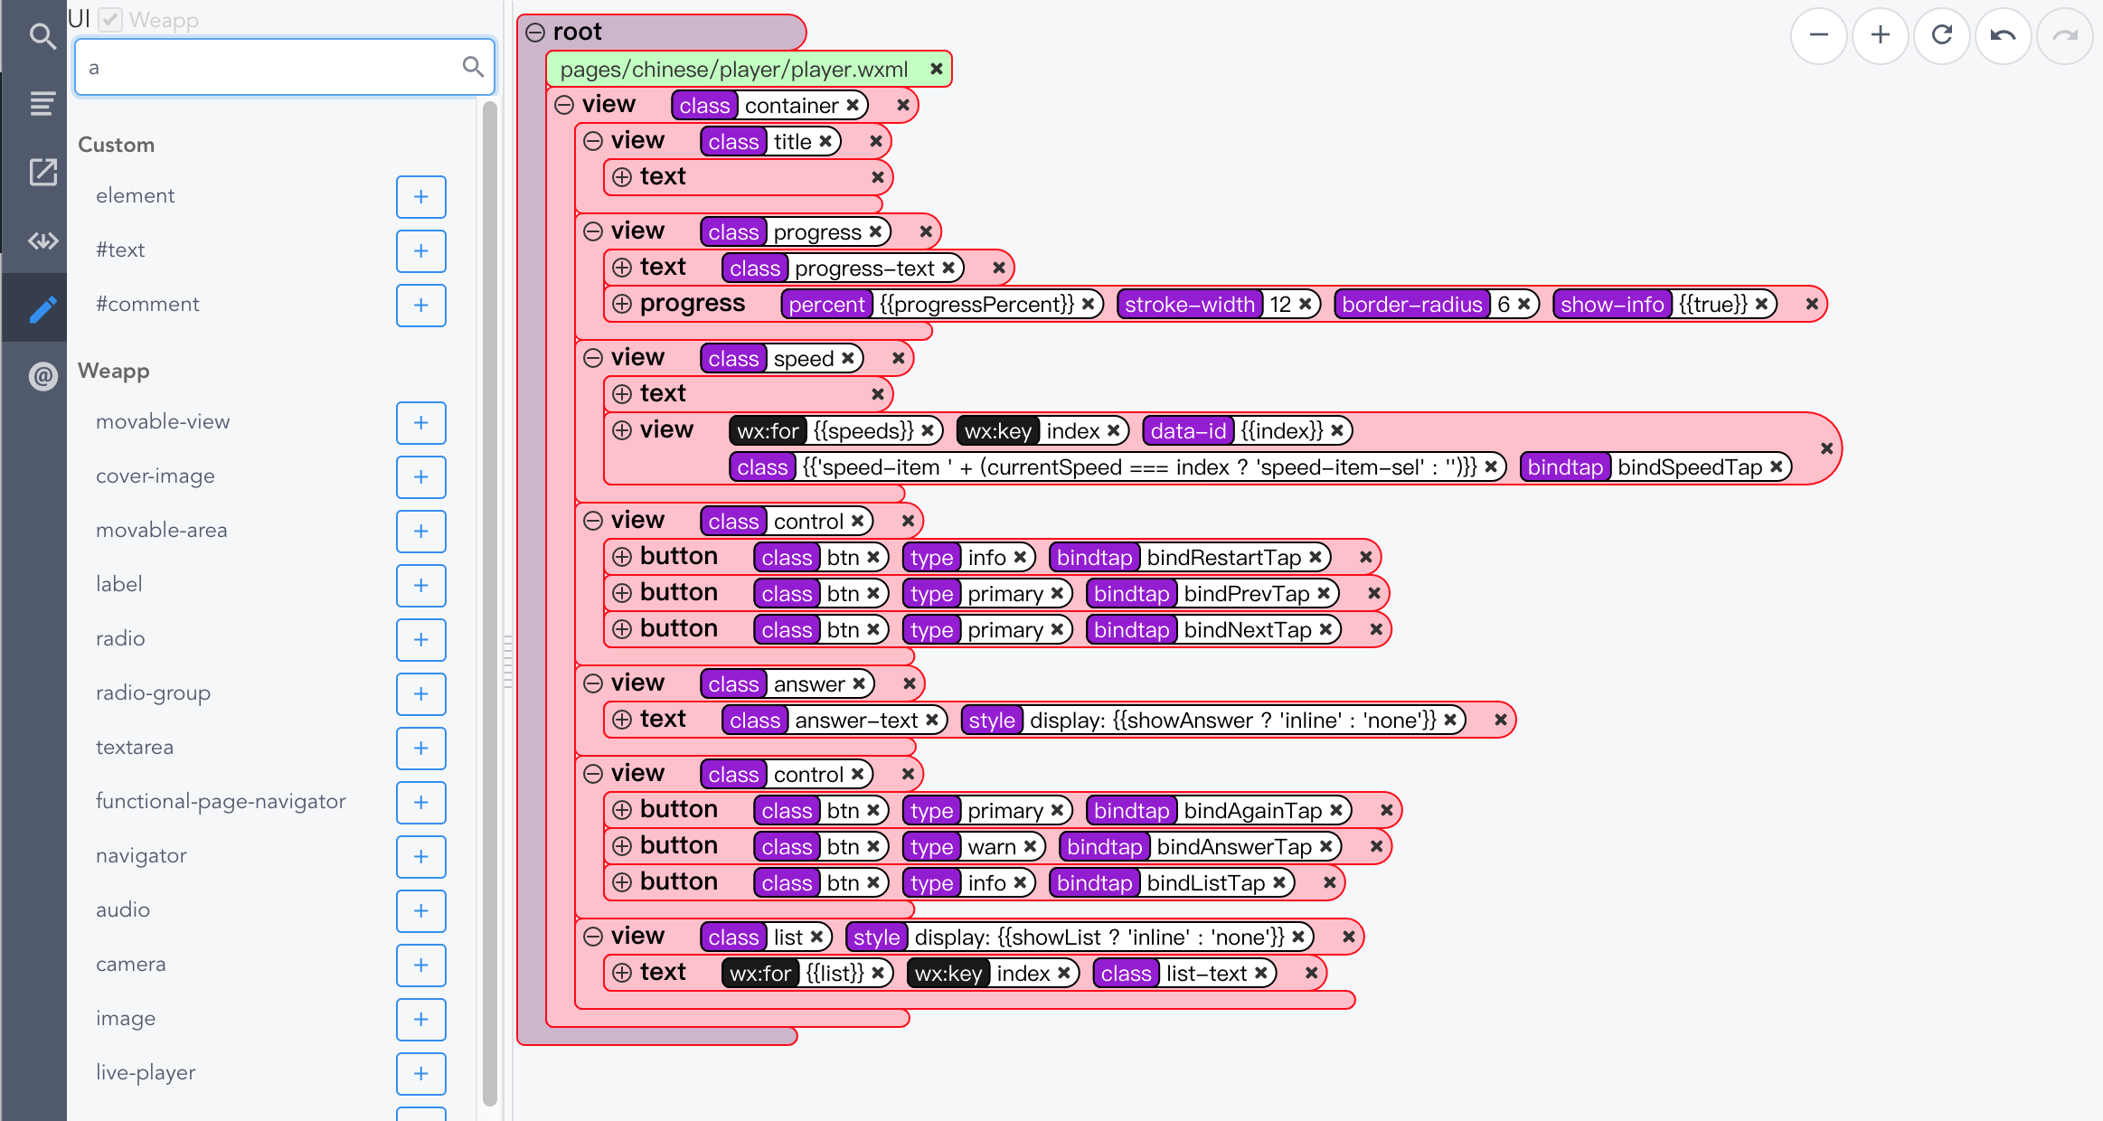
Task: Click the @ symbol sidebar icon
Action: pos(42,376)
